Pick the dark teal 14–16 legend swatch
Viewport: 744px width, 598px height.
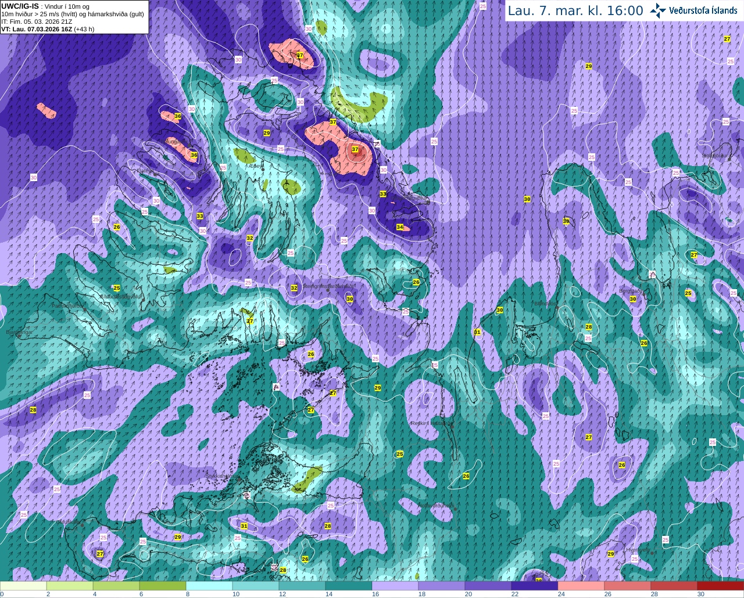coord(349,586)
